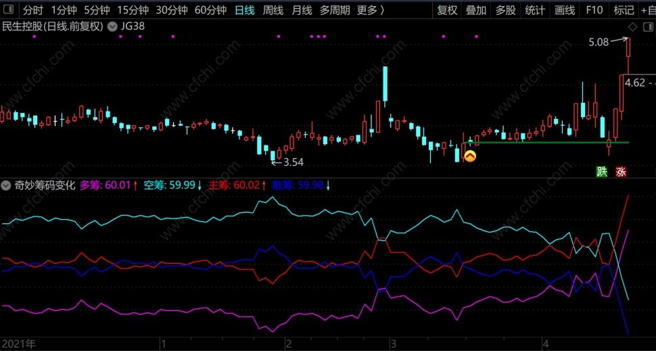This screenshot has width=656, height=351.
Task: Select the 5分钟 period
Action: point(97,10)
